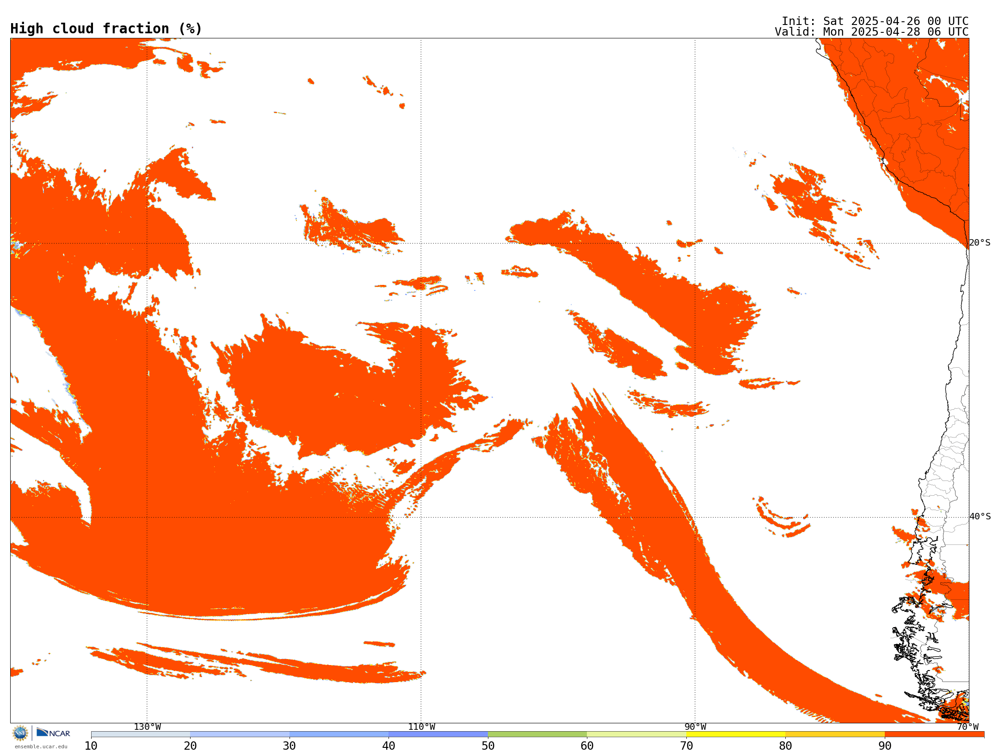This screenshot has height=752, width=999.
Task: Click the 70°W longitude label
Action: 968,727
